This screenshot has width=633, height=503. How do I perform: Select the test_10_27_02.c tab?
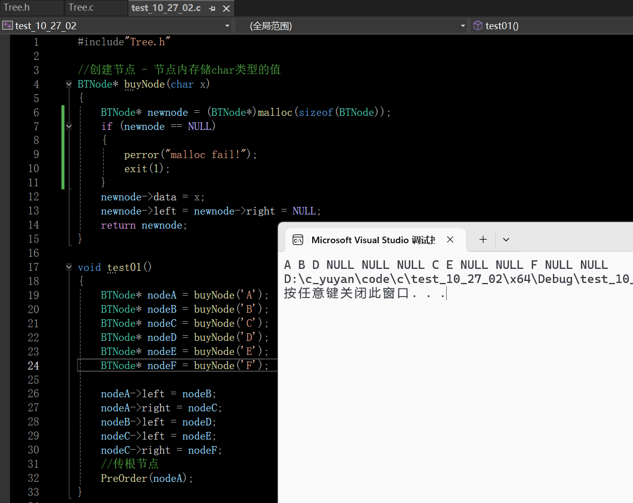pyautogui.click(x=166, y=8)
